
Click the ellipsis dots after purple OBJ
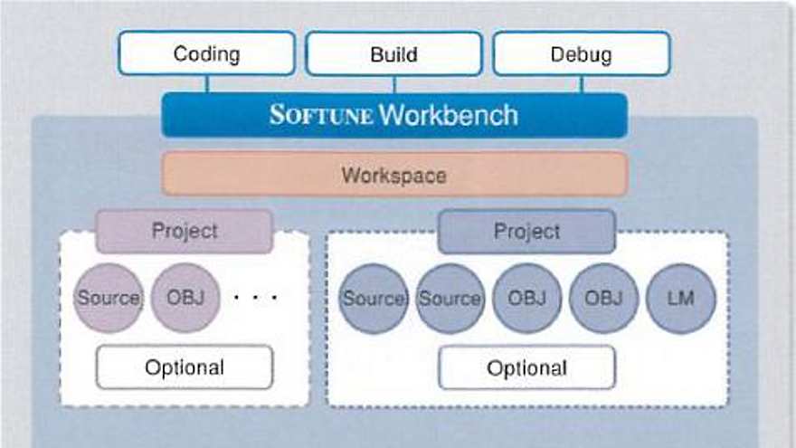click(256, 297)
